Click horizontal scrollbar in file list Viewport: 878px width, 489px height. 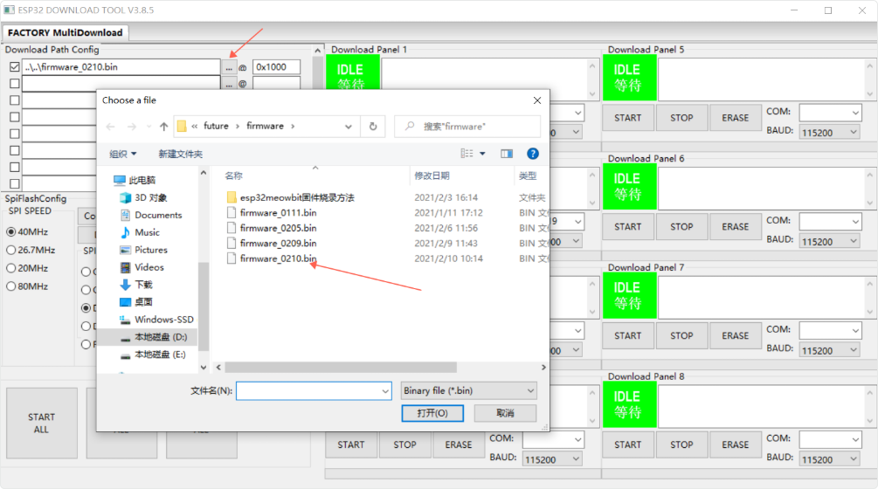(x=341, y=368)
